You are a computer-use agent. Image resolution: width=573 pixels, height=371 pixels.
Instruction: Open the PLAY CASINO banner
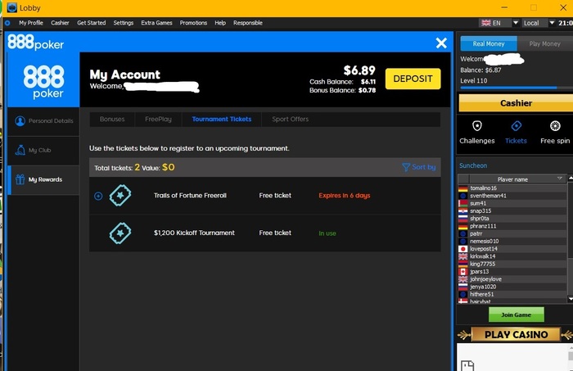point(516,334)
